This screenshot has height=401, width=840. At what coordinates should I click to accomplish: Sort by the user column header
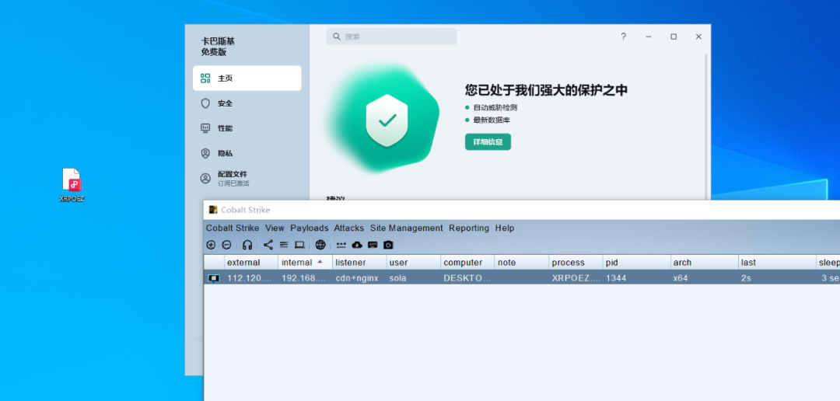click(414, 263)
